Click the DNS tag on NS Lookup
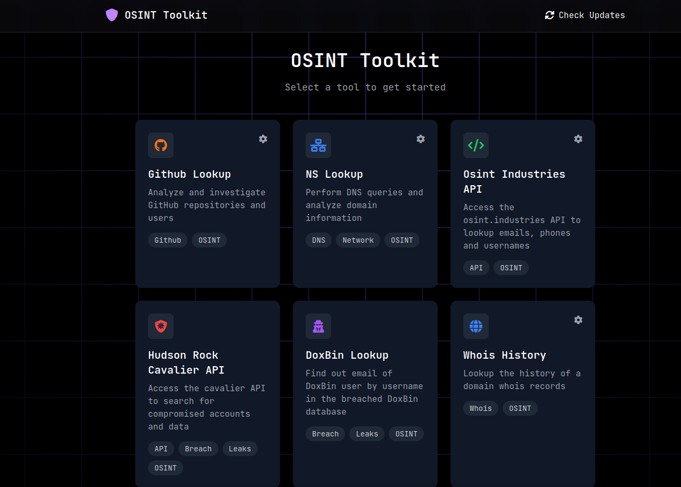The height and width of the screenshot is (487, 681). [x=318, y=240]
